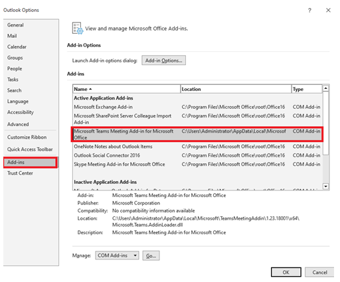
Task: Click the add-ins list scrollbar thumb
Action: (x=325, y=123)
